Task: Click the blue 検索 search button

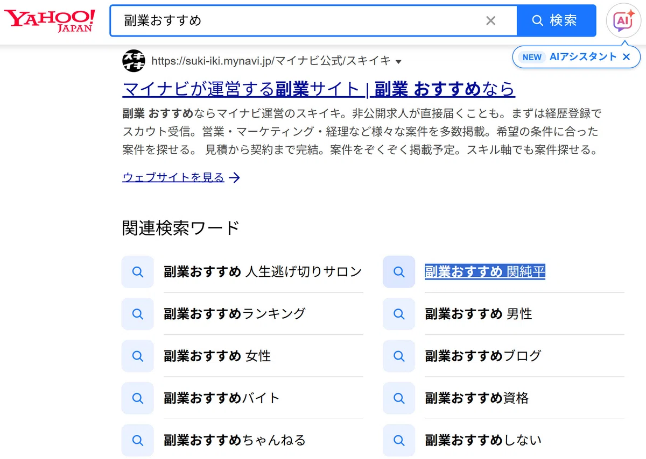Action: tap(556, 20)
